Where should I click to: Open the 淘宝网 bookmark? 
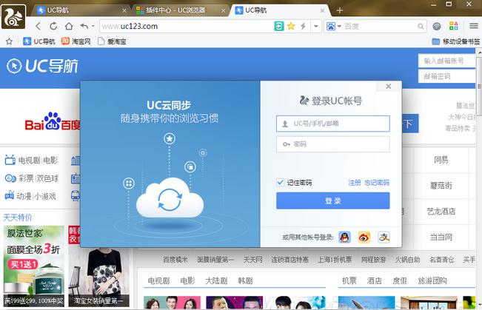coord(76,41)
